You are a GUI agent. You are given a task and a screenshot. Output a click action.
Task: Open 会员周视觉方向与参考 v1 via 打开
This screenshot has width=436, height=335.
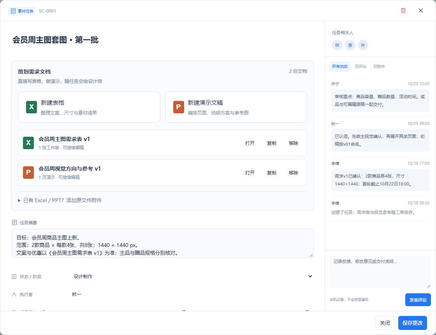pos(250,173)
